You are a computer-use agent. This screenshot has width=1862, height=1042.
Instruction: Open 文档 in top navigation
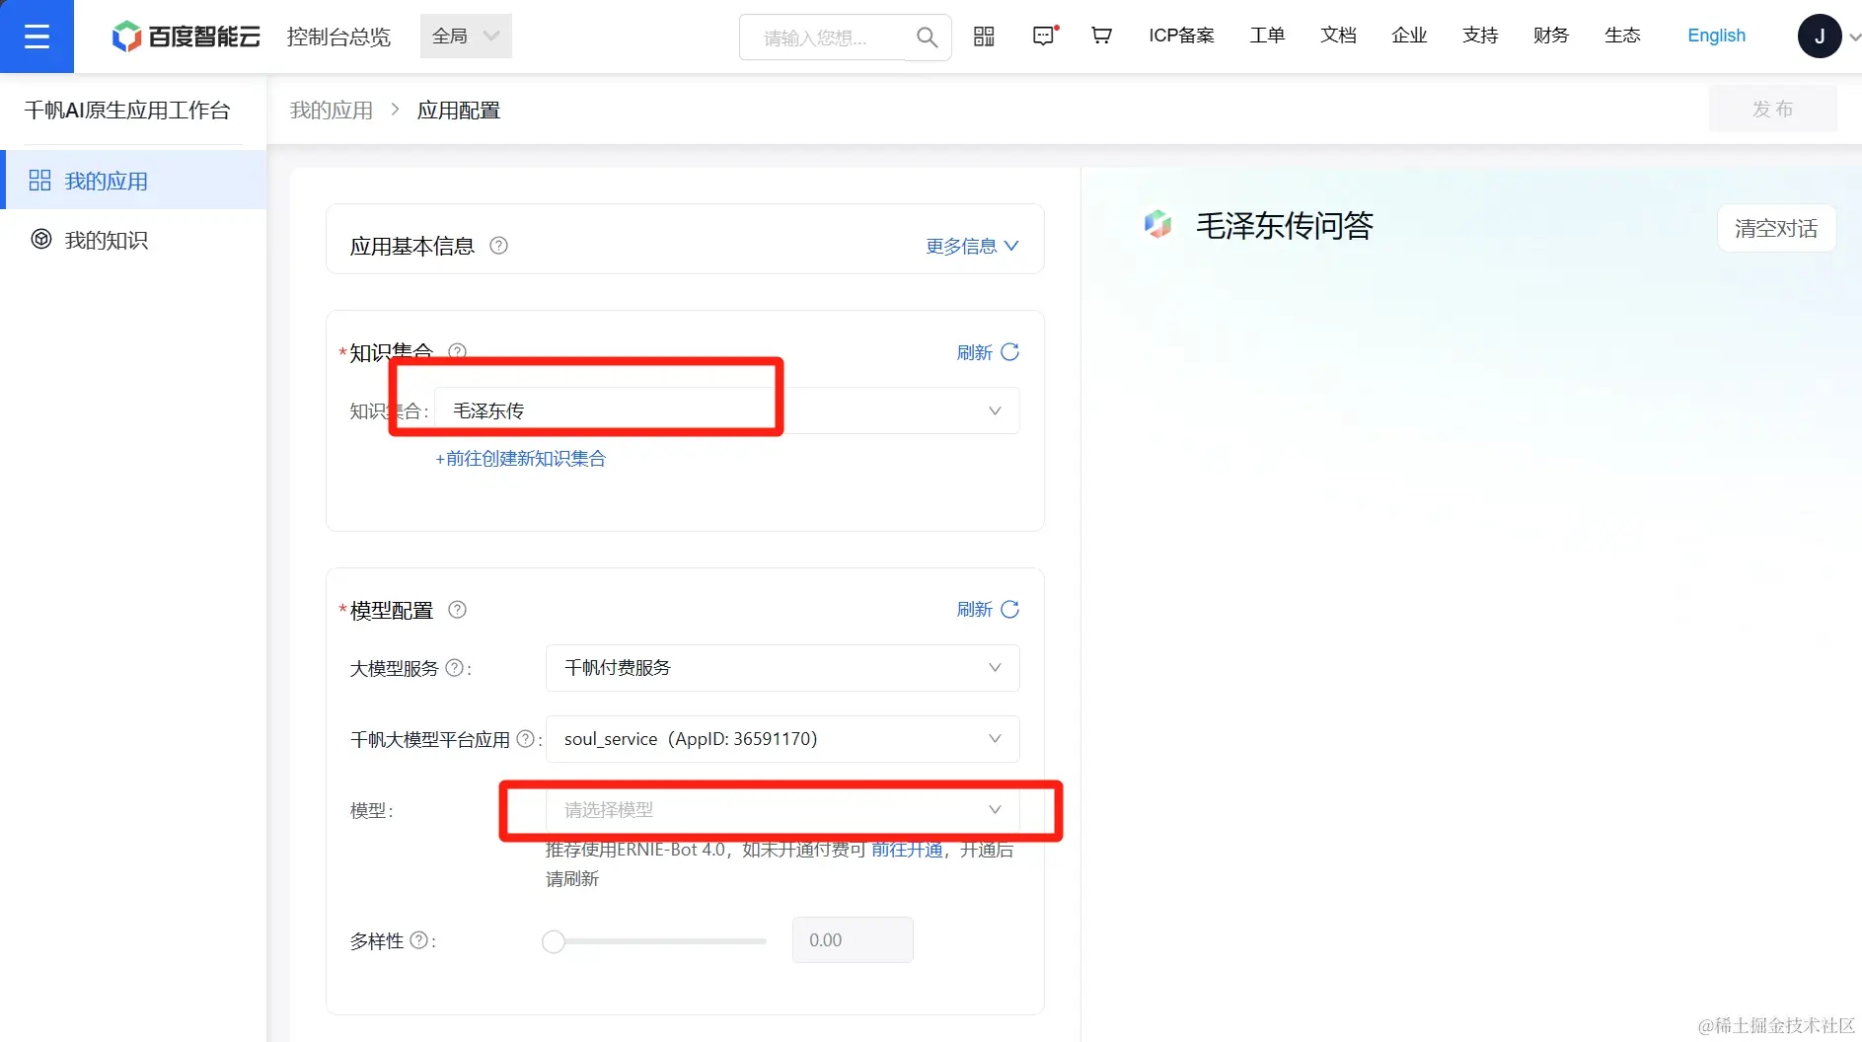[x=1338, y=36]
